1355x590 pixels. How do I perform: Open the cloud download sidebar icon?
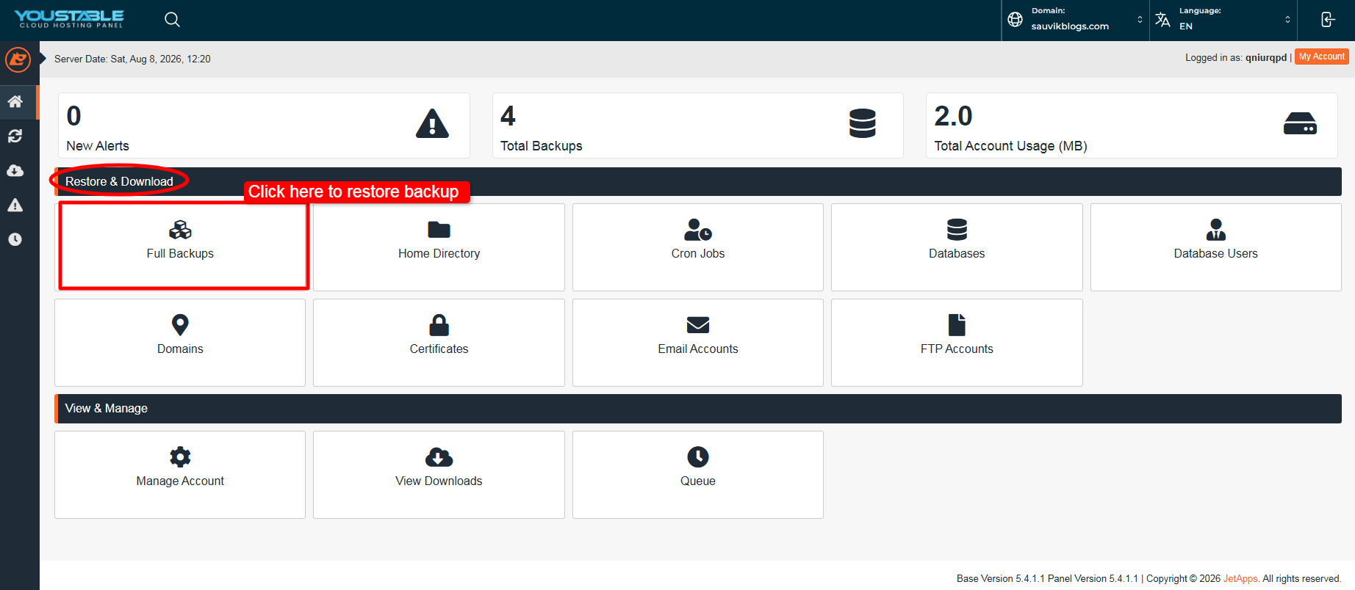click(x=15, y=170)
